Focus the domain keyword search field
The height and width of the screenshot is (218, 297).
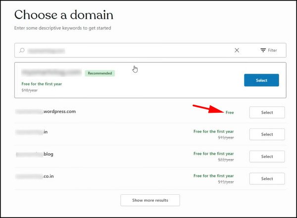click(x=124, y=50)
